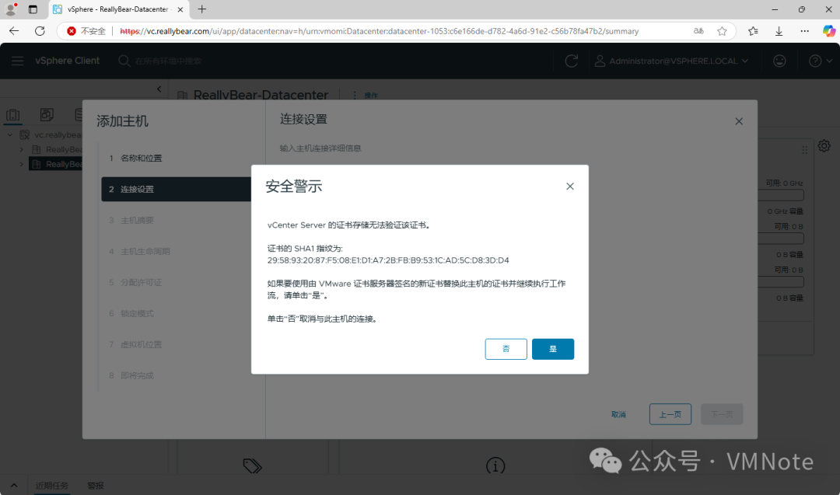Image resolution: width=840 pixels, height=495 pixels.
Task: Open the browser downloads icon
Action: 779,31
